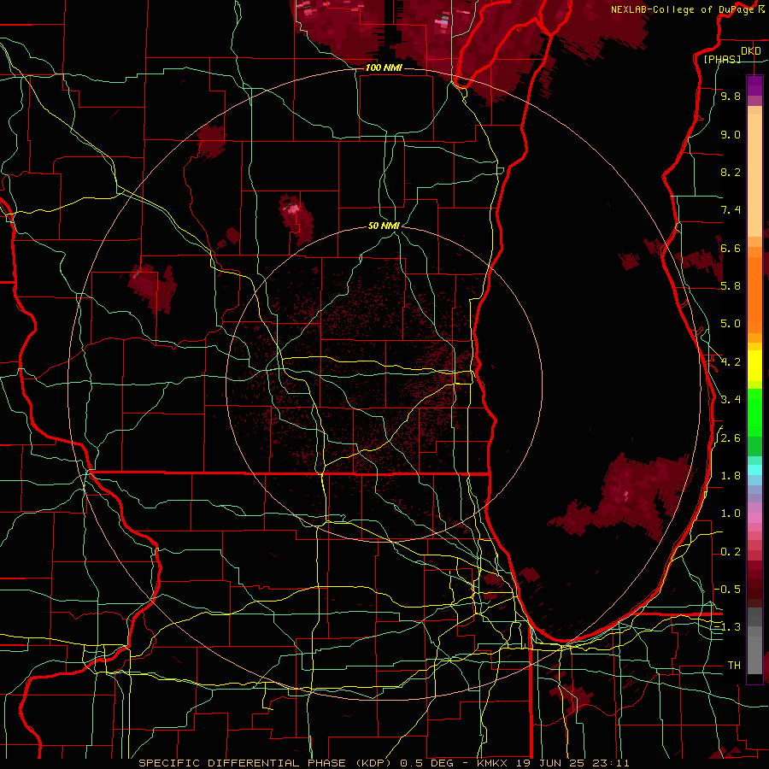Click the 5.8 scale value

tap(731, 286)
